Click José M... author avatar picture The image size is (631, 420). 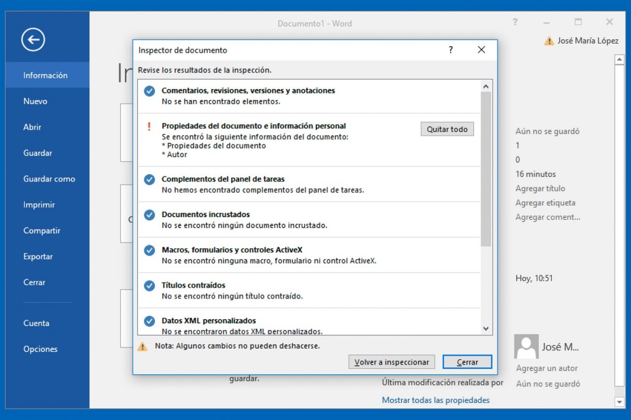pyautogui.click(x=526, y=347)
